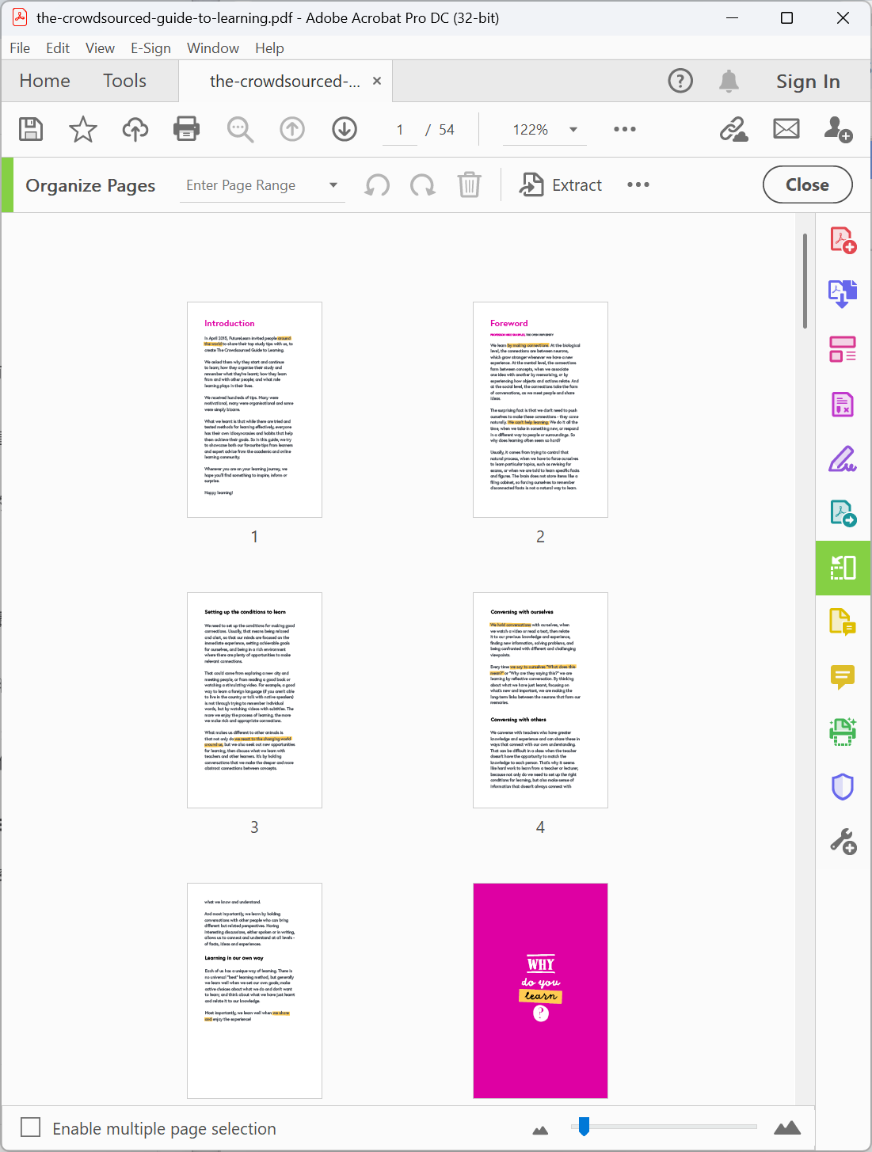Screen dimensions: 872x1152
Task: Open the Edit menu
Action: point(57,48)
